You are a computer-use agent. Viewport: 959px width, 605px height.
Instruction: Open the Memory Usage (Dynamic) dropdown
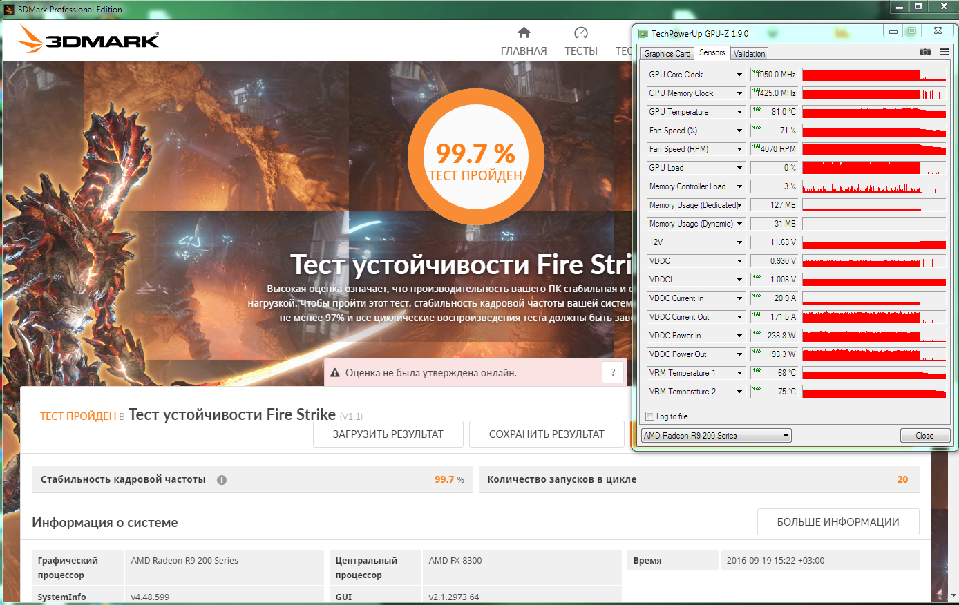739,224
